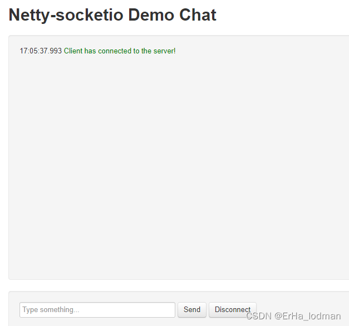This screenshot has height=326, width=349.
Task: Click the 'CSDN' text in the watermark
Action: (259, 316)
